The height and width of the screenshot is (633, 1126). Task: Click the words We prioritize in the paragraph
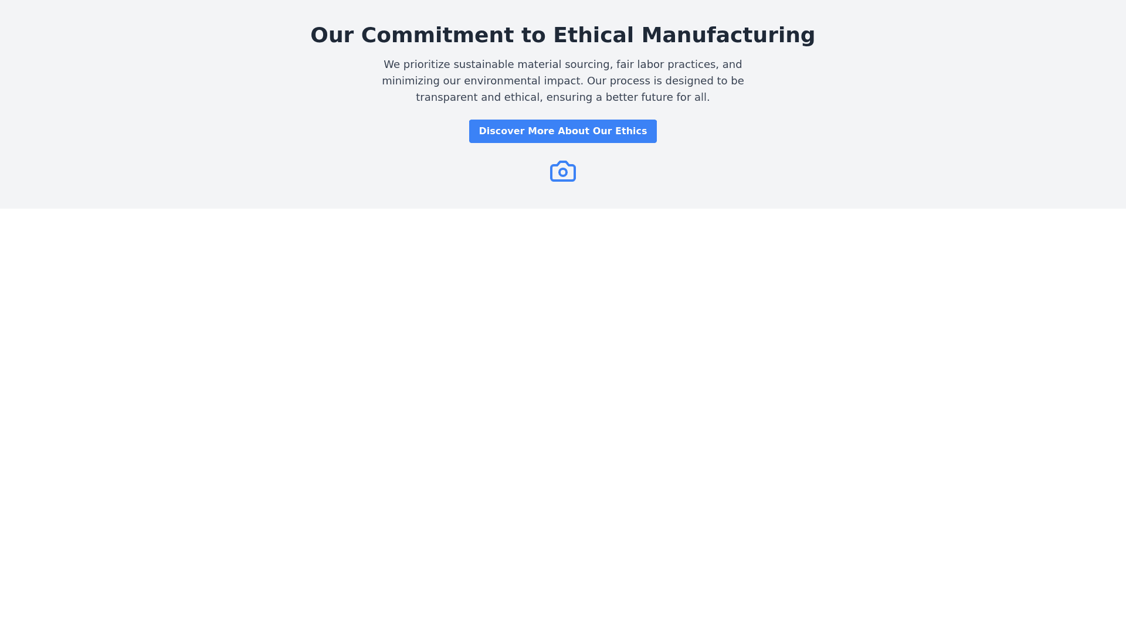point(416,64)
